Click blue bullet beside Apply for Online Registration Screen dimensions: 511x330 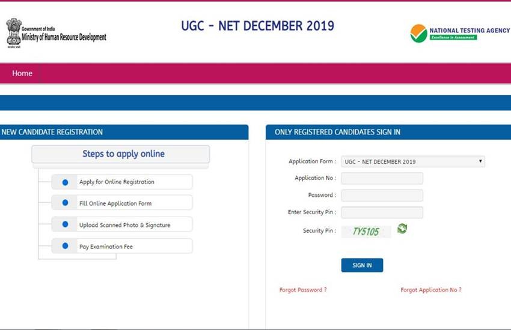pyautogui.click(x=65, y=182)
